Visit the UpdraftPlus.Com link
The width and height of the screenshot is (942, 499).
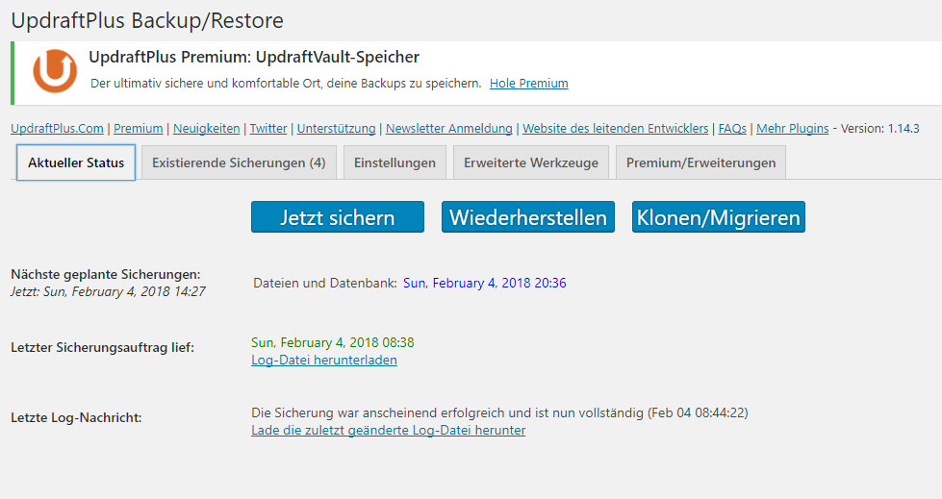(x=57, y=129)
